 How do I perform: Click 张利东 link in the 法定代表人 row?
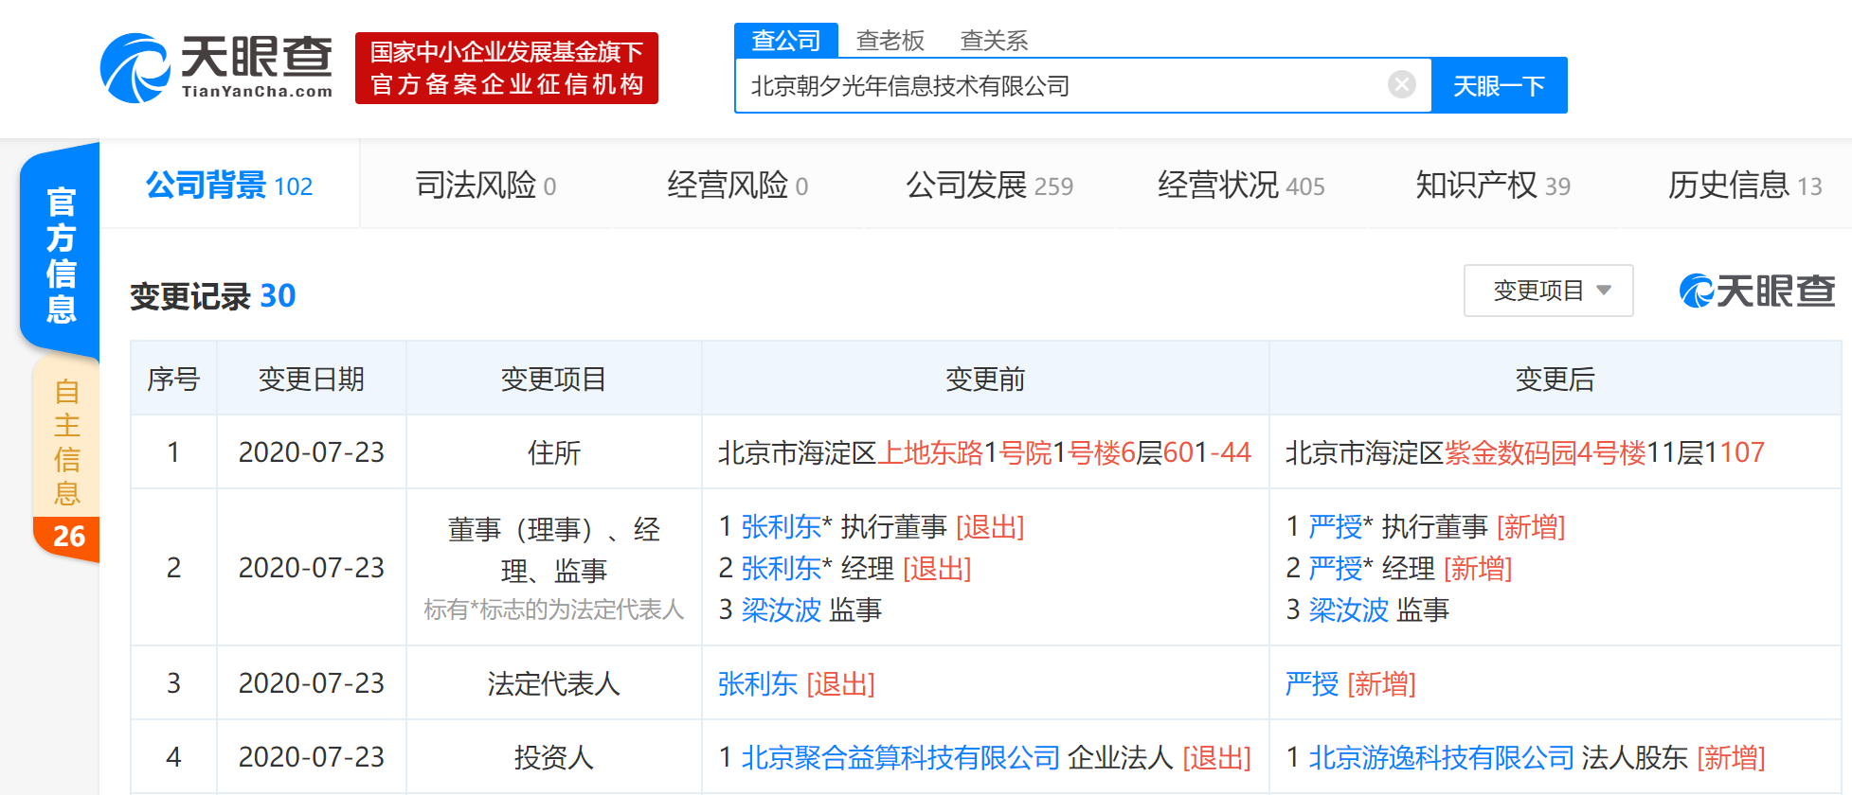(x=758, y=683)
